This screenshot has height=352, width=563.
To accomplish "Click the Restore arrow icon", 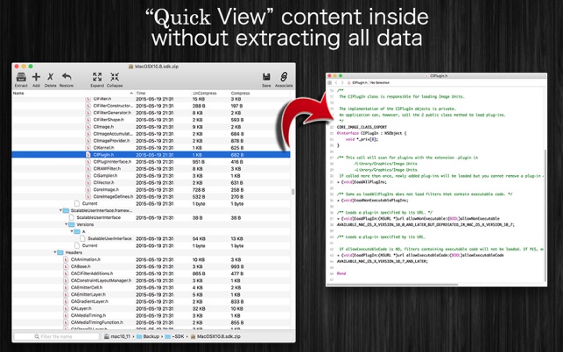I will 67,77.
